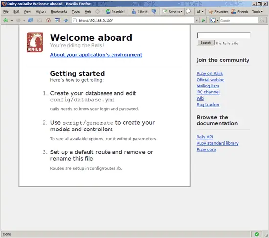
Task: Click the 'Join the community' heading
Action: (223, 60)
